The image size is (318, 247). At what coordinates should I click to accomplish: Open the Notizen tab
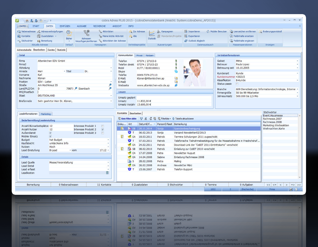[x=150, y=55]
